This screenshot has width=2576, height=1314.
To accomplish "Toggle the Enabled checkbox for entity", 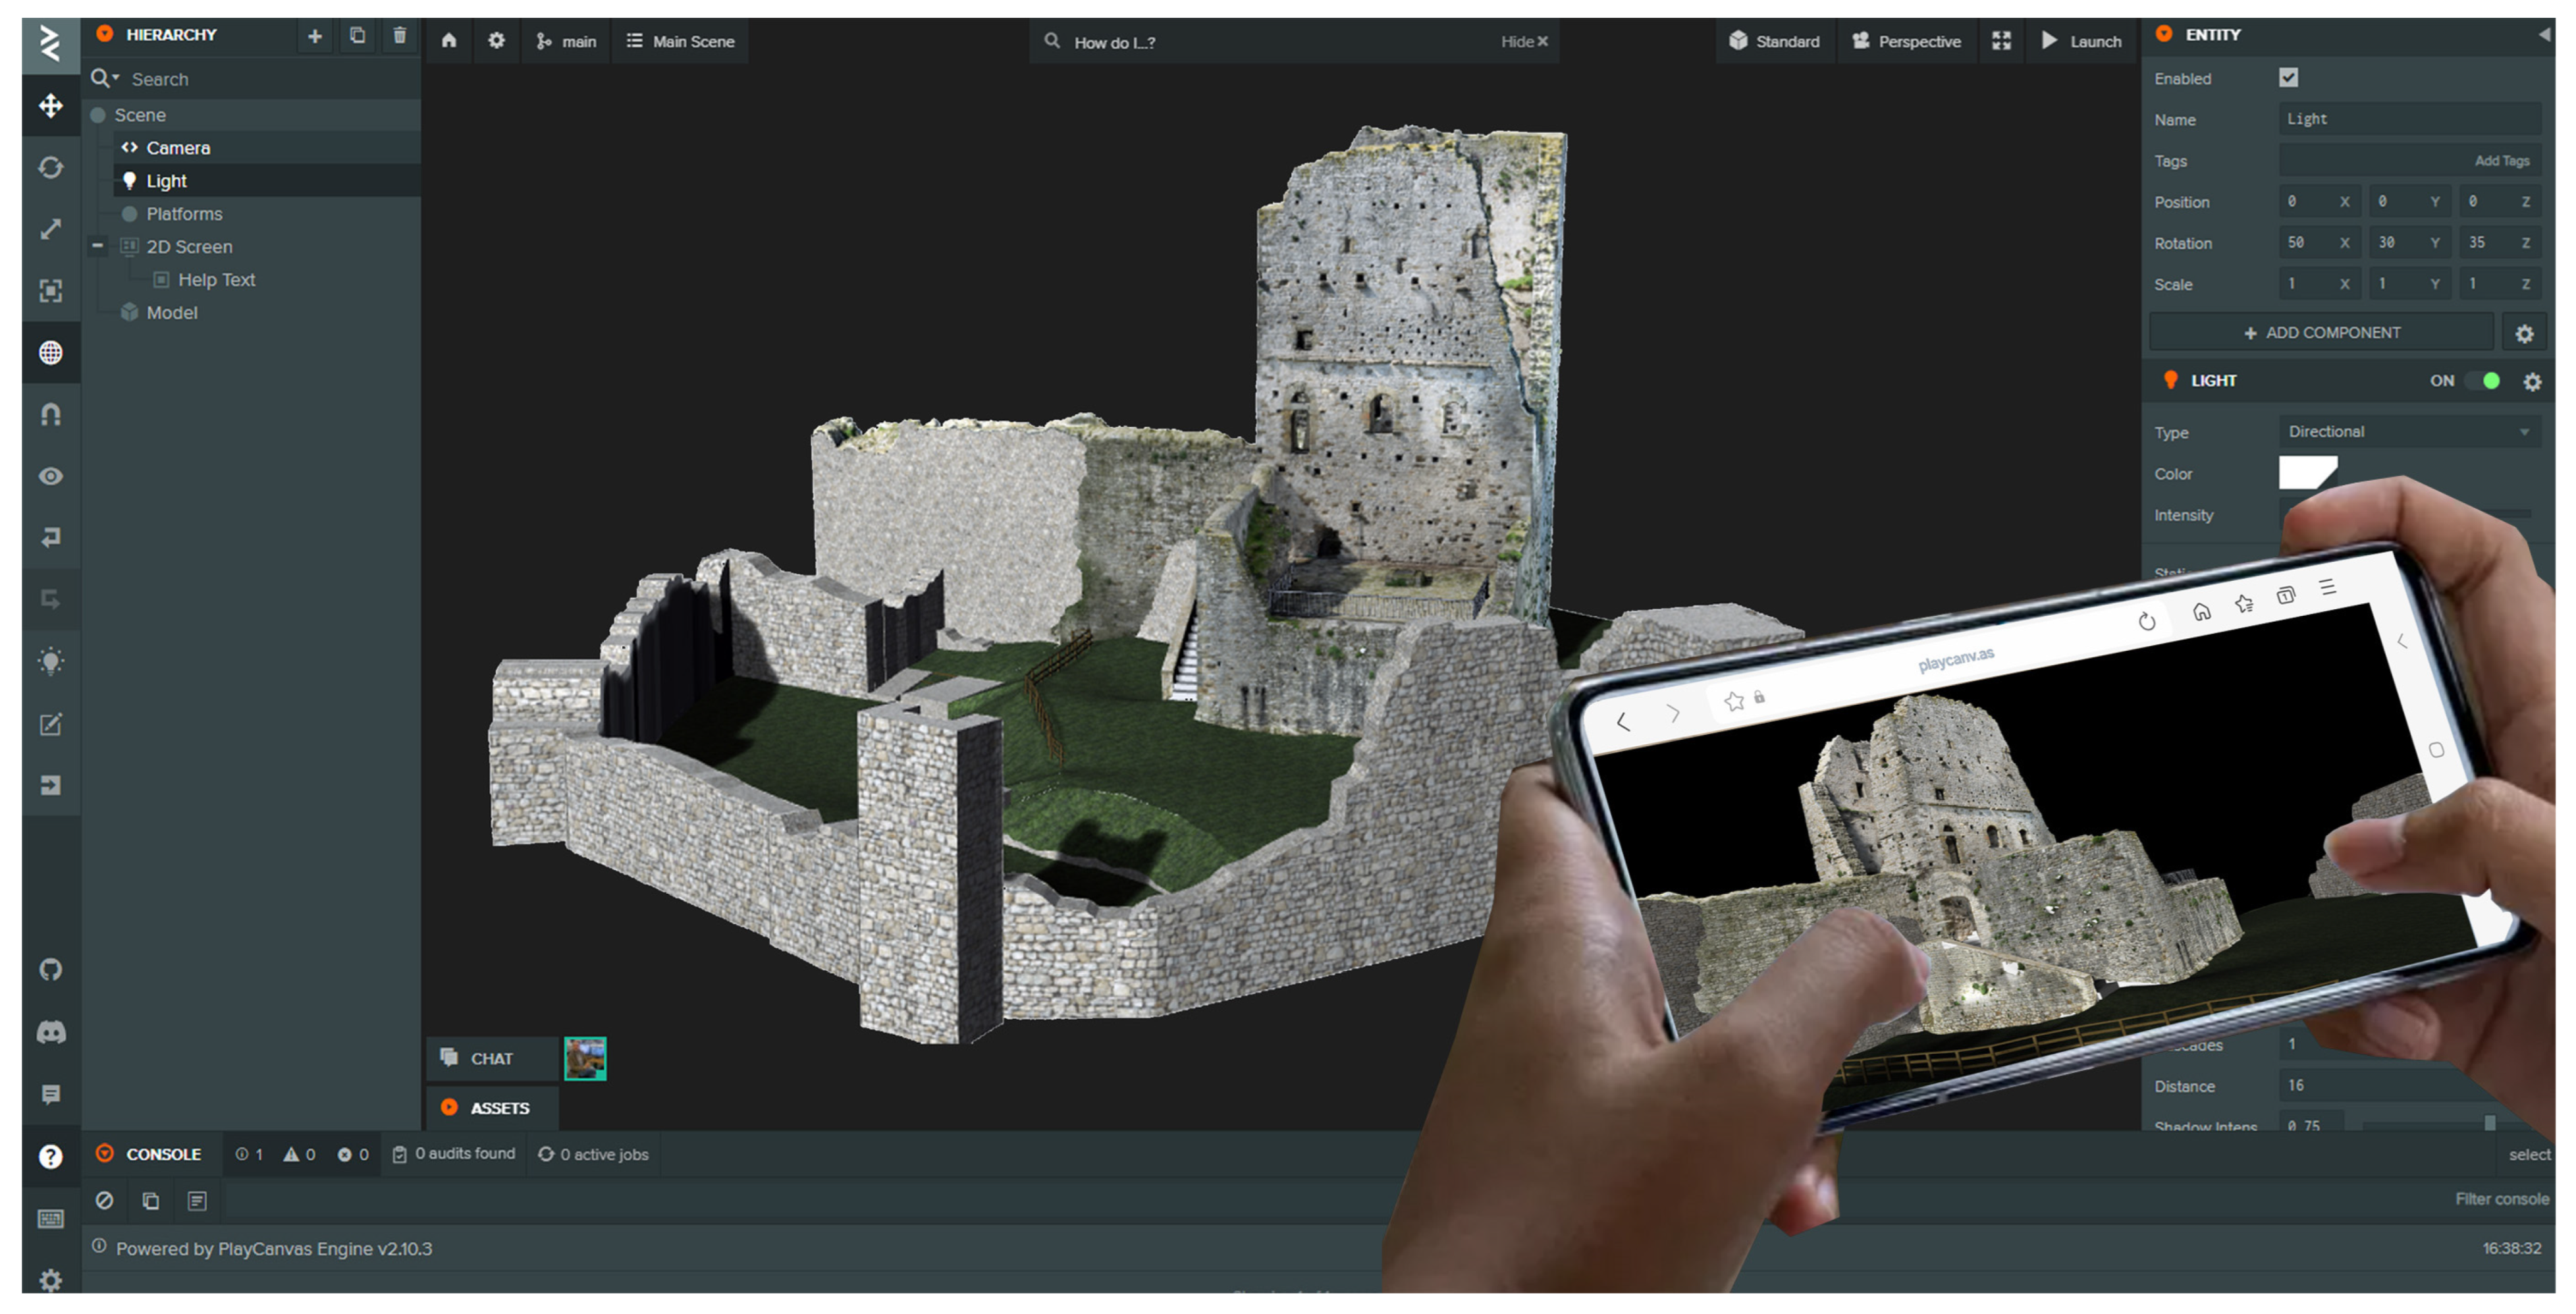I will point(2288,78).
